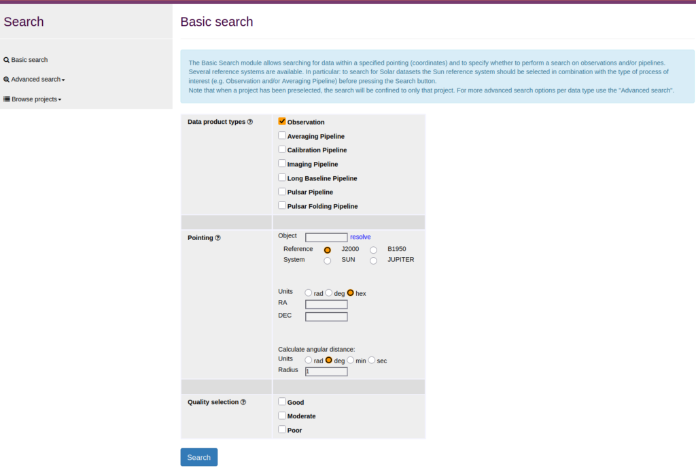Enable the Pulsar Folding Pipeline checkbox
Screen dimensions: 696x468
282,205
